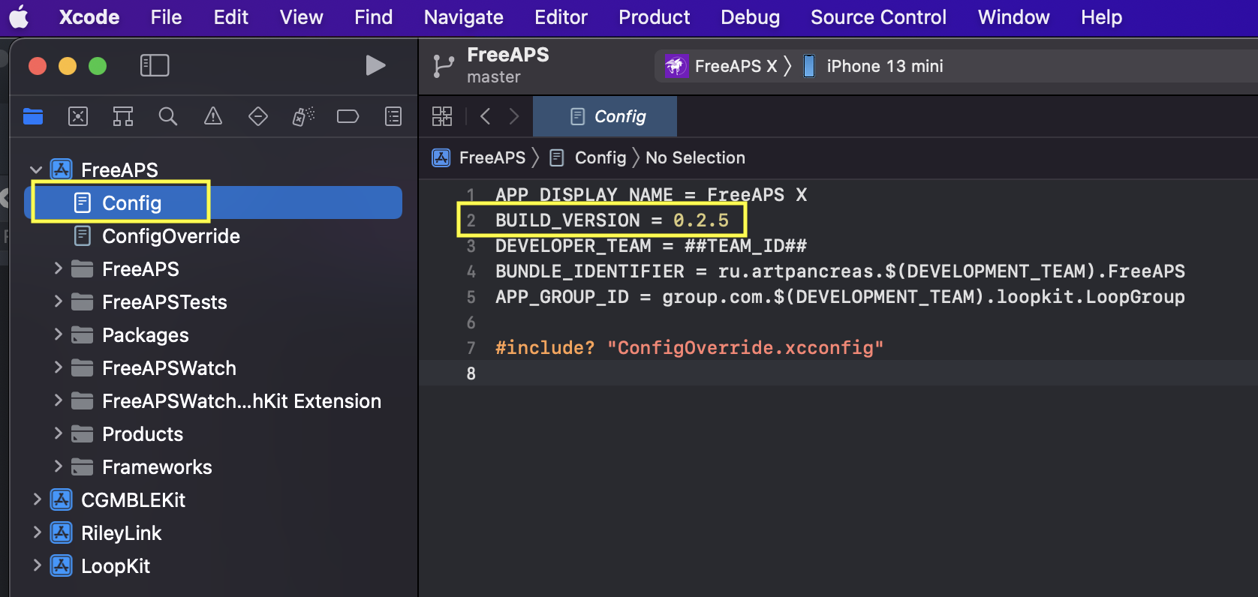Expand the FreeAPS folder group

58,268
